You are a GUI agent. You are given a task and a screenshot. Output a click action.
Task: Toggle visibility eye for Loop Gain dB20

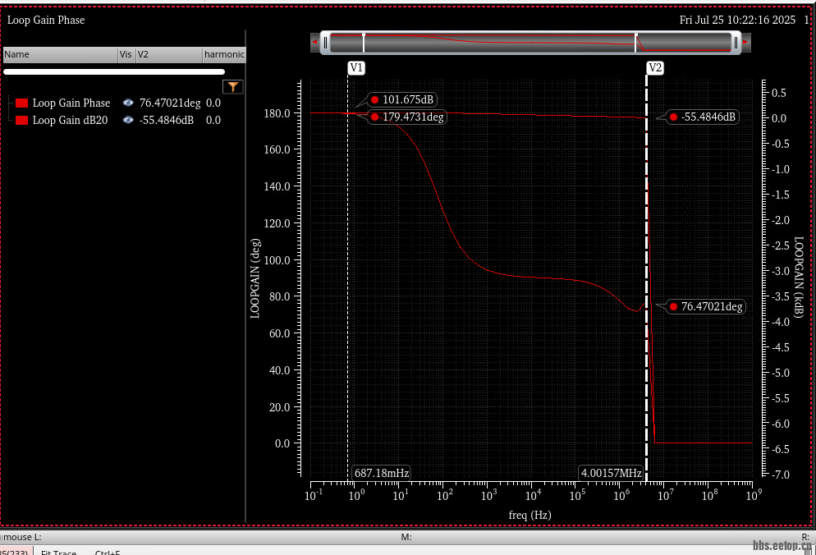pyautogui.click(x=127, y=120)
